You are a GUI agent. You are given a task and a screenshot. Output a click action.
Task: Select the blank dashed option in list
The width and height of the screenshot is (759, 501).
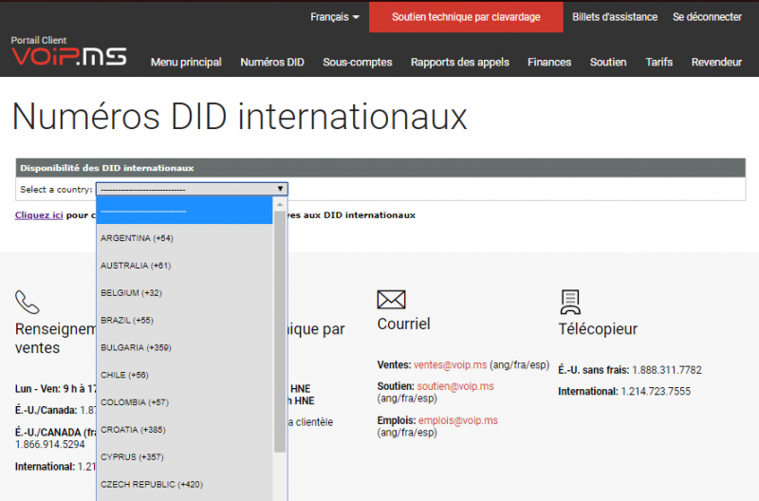(184, 211)
